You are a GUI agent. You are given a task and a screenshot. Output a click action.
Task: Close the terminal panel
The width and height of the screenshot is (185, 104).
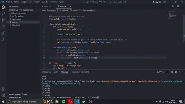click(182, 72)
